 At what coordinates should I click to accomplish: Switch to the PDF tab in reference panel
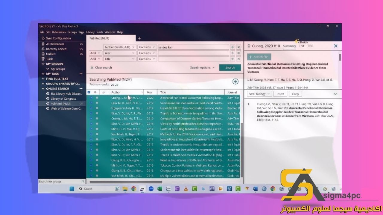pos(310,46)
